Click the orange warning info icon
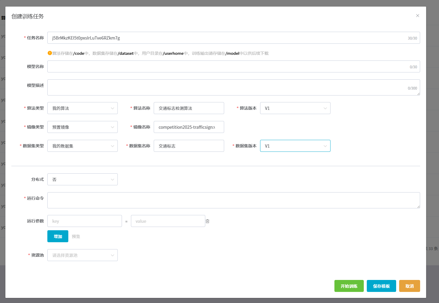 pos(50,53)
